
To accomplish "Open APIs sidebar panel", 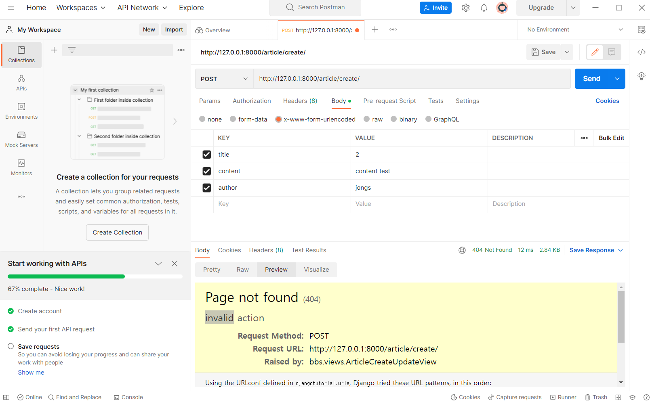I will (21, 83).
